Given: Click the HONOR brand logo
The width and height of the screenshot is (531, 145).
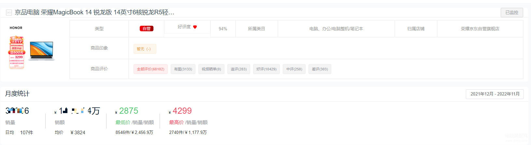Looking at the screenshot, I should pyautogui.click(x=16, y=28).
